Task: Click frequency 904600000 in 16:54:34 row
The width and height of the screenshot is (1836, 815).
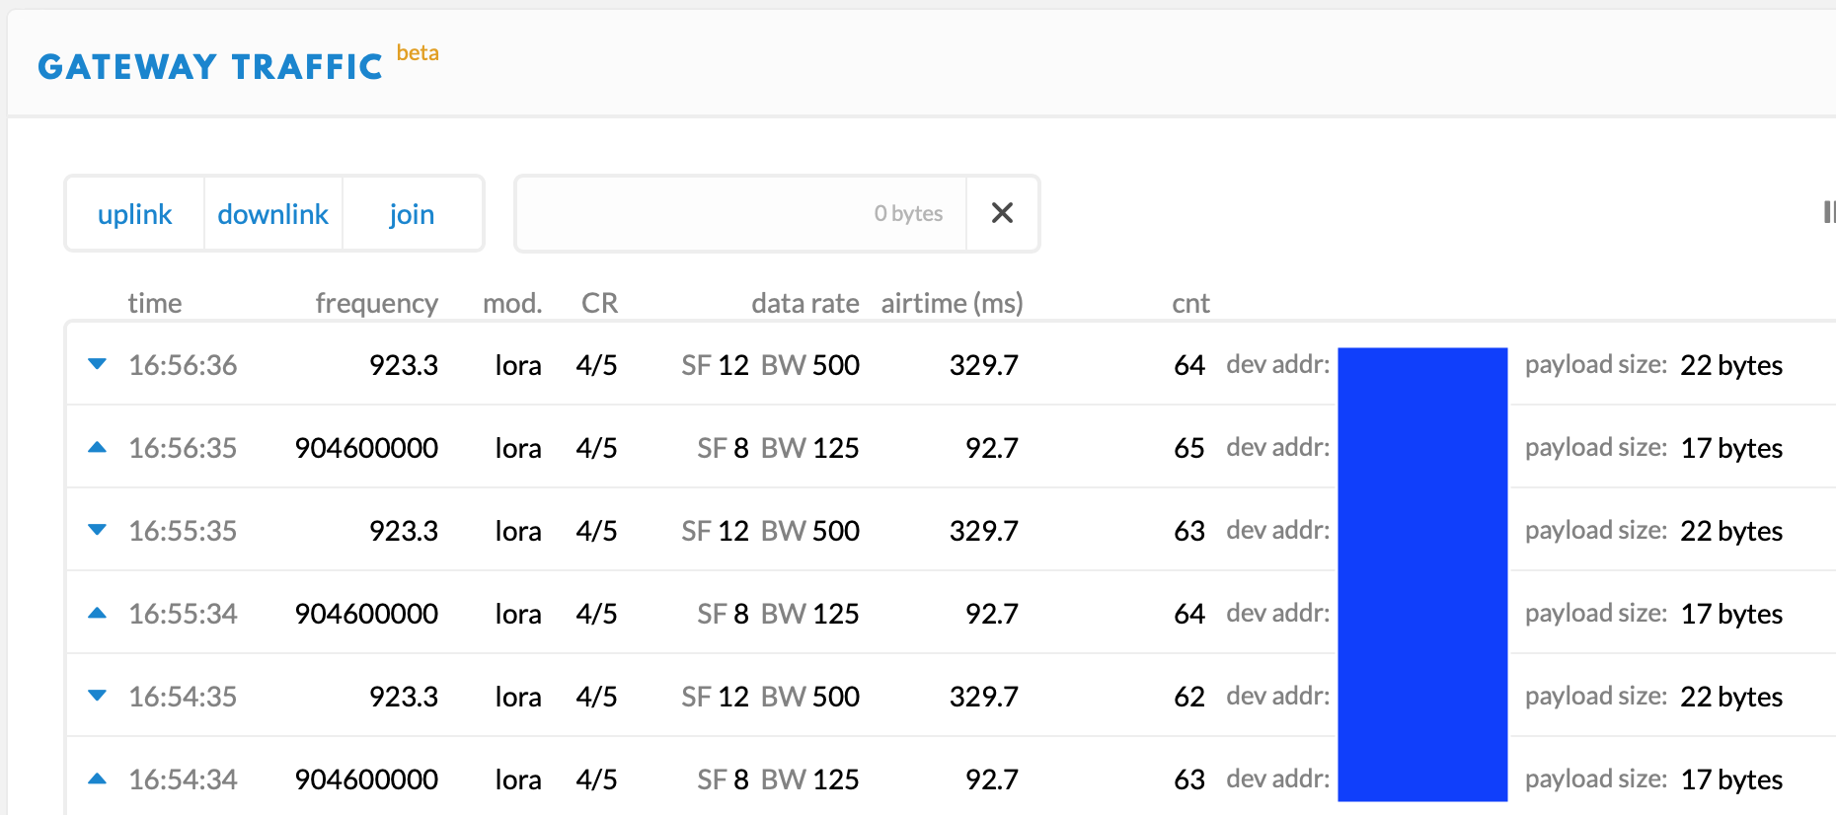Action: [366, 779]
